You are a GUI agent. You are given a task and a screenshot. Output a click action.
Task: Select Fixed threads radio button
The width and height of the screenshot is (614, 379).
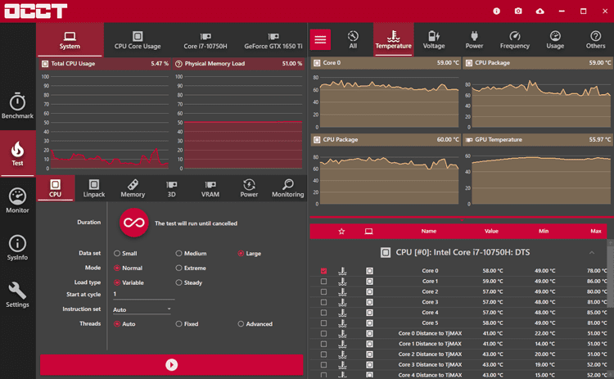[178, 324]
